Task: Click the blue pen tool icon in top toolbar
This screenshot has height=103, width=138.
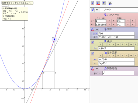Action: 92,3
